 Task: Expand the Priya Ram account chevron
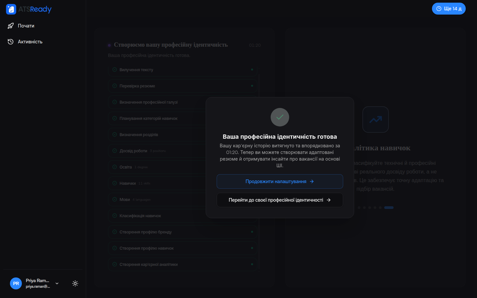click(x=57, y=283)
